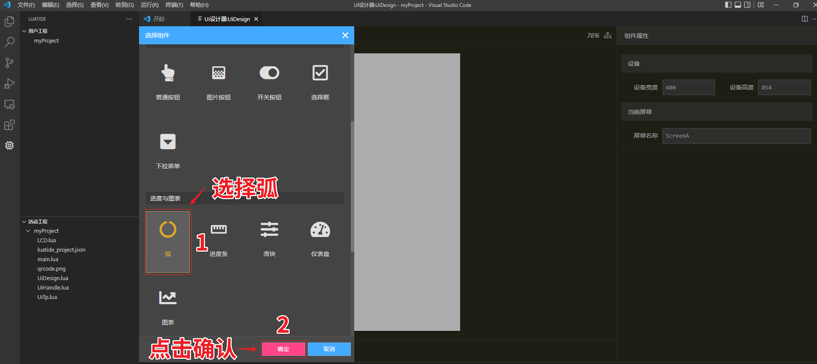Click the 取消 cancel button
817x364 pixels.
[x=329, y=349]
